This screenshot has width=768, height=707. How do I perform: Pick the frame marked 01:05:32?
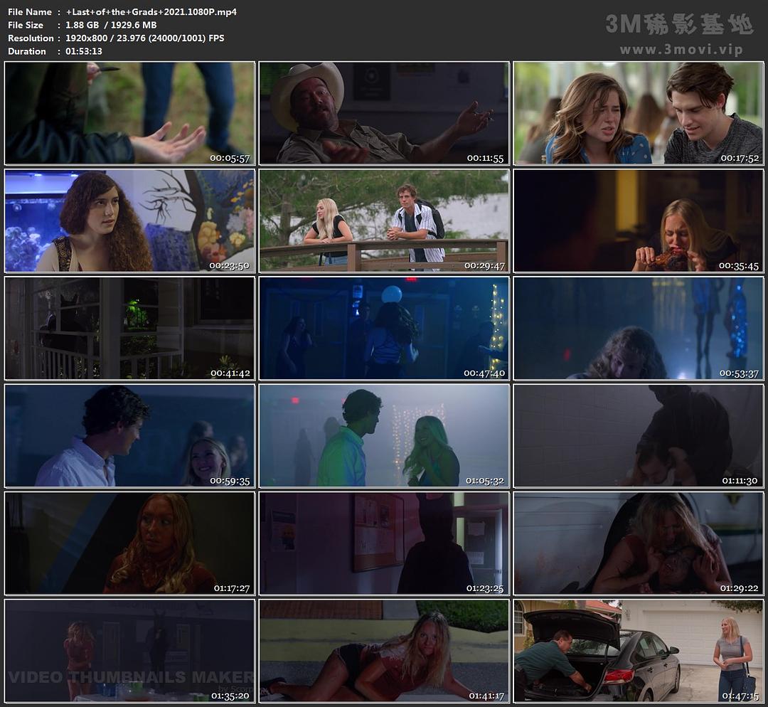click(384, 435)
